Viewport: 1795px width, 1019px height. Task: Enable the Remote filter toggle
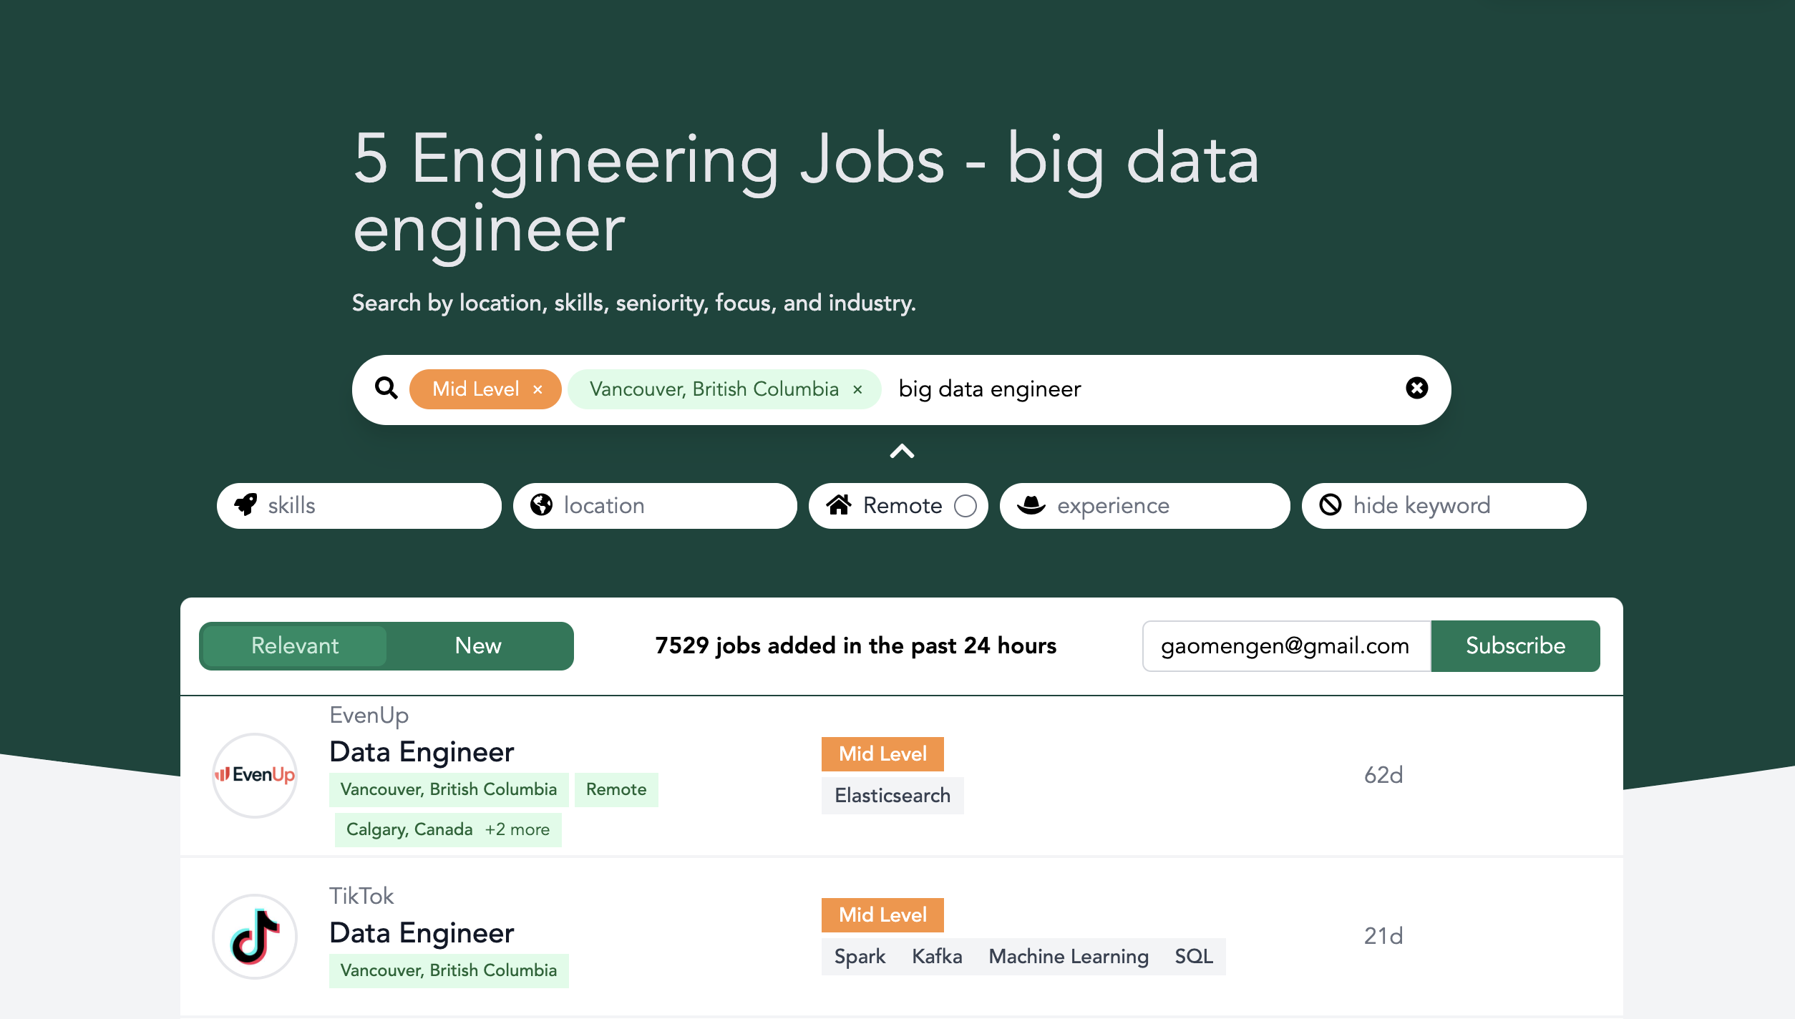965,504
